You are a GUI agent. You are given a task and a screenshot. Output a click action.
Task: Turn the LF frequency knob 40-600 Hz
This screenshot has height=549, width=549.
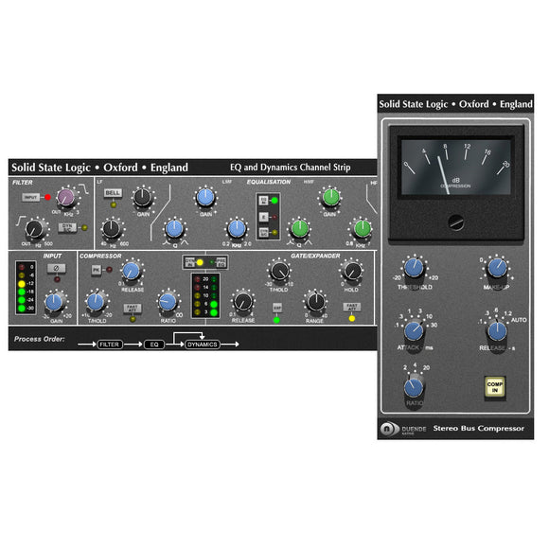(112, 229)
